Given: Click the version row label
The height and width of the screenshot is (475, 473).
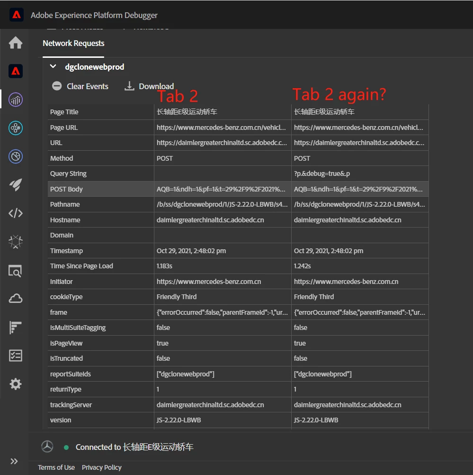Looking at the screenshot, I should coord(61,420).
